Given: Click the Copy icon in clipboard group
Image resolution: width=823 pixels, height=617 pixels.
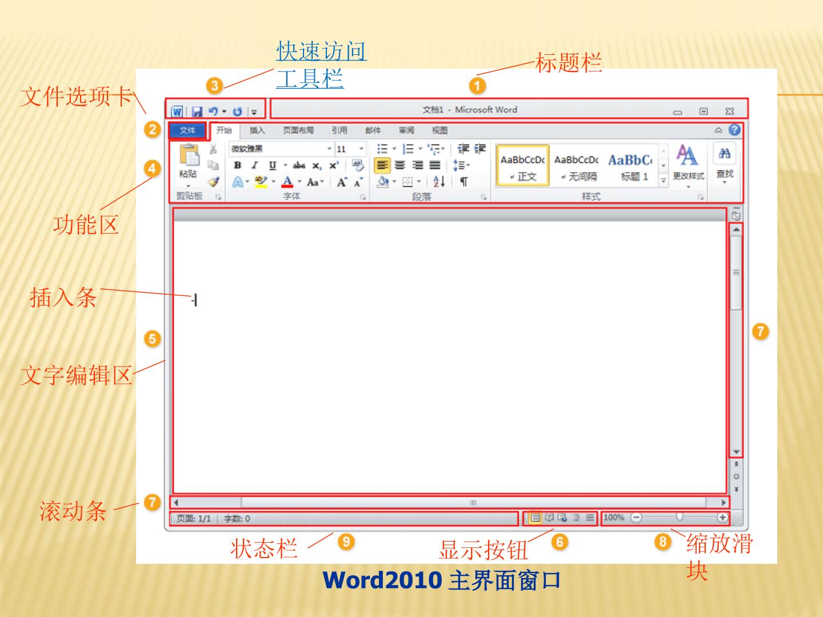Looking at the screenshot, I should pyautogui.click(x=213, y=166).
